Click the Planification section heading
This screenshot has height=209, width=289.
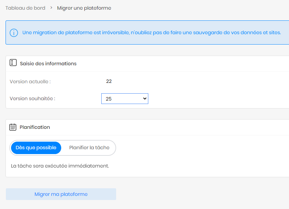tap(35, 127)
